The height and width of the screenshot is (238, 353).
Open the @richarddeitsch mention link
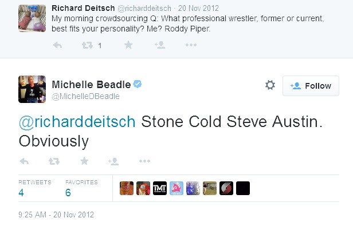[x=77, y=122]
